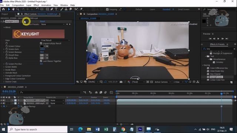
Task: Play the preview
Action: pyautogui.click(x=218, y=38)
